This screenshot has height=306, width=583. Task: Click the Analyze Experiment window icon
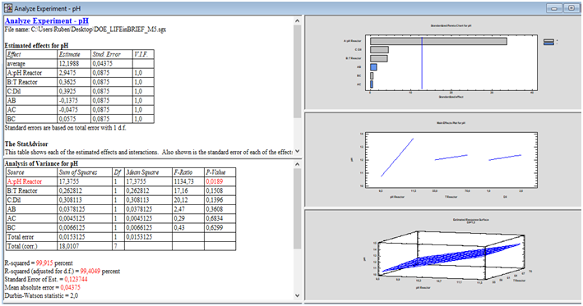(7, 7)
